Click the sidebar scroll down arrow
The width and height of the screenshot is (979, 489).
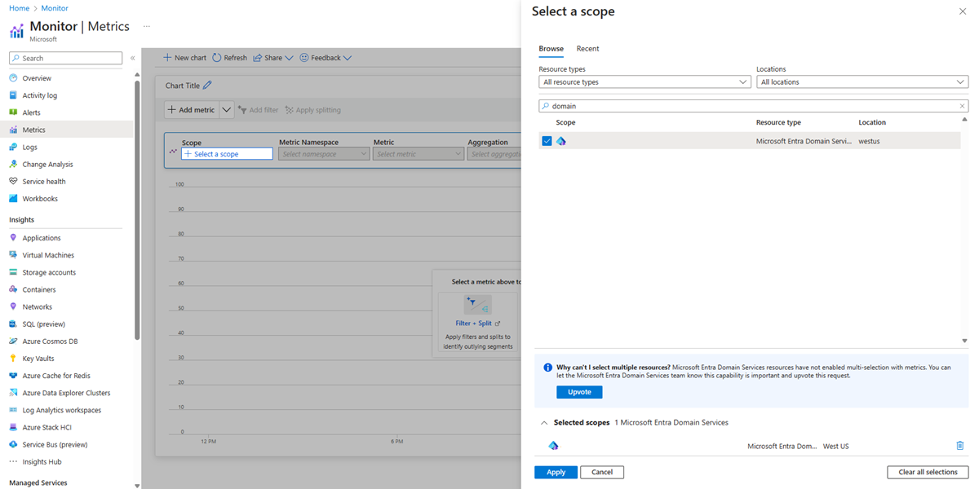(137, 484)
